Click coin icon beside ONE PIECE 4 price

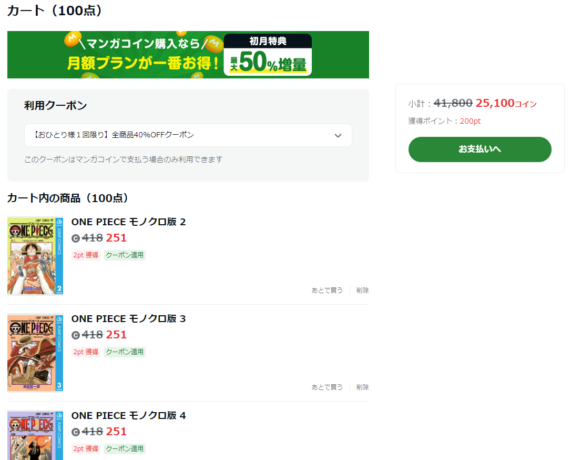point(76,432)
